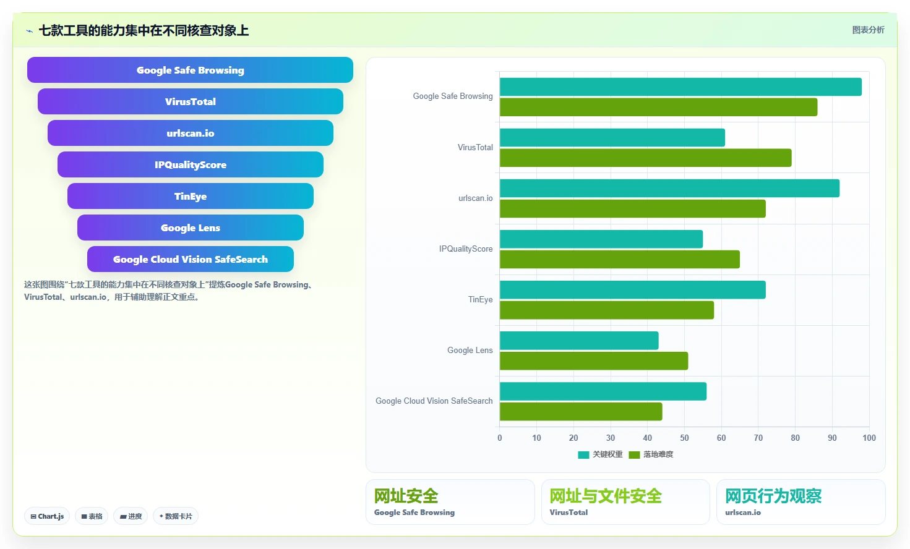Image resolution: width=910 pixels, height=549 pixels.
Task: Click the Google Safe Browsing y-axis label
Action: click(453, 96)
